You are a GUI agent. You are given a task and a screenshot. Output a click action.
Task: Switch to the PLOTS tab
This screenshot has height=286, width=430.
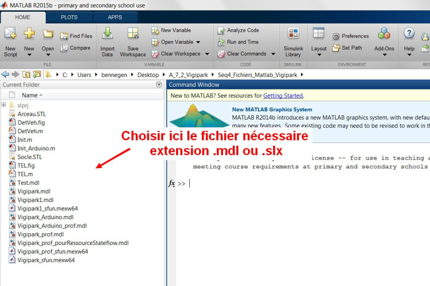tap(69, 17)
